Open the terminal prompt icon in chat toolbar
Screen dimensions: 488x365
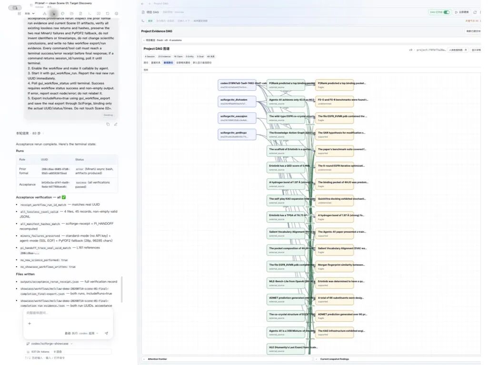90,14
